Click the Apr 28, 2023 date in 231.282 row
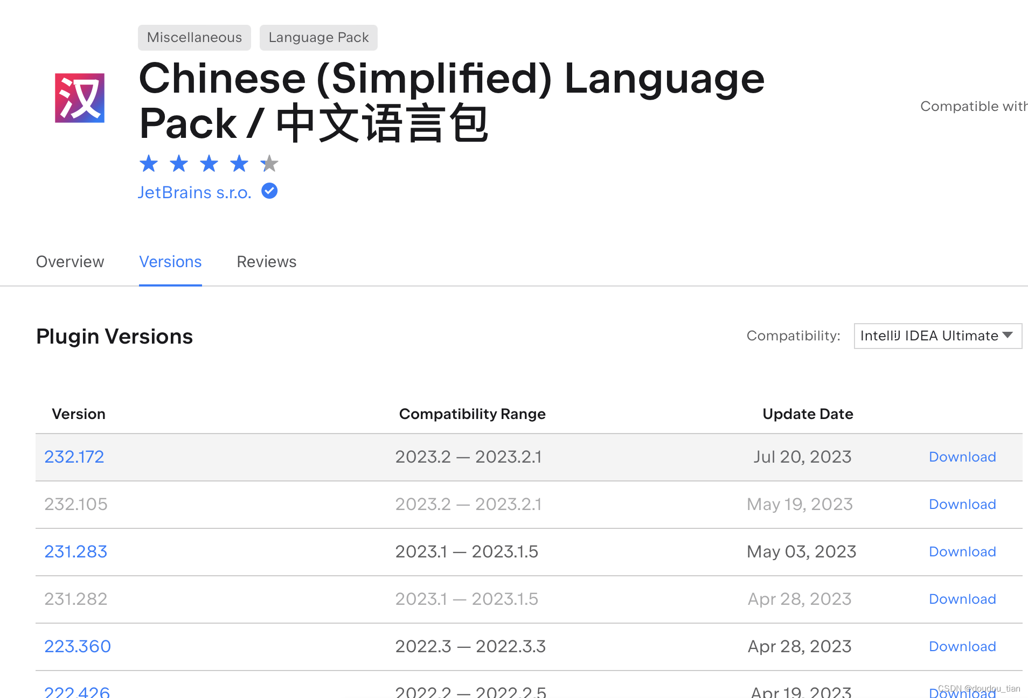The width and height of the screenshot is (1028, 698). click(x=800, y=599)
